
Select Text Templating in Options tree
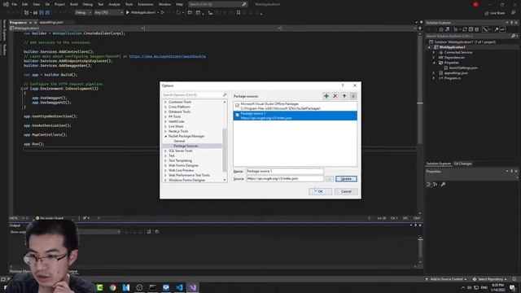pos(180,160)
